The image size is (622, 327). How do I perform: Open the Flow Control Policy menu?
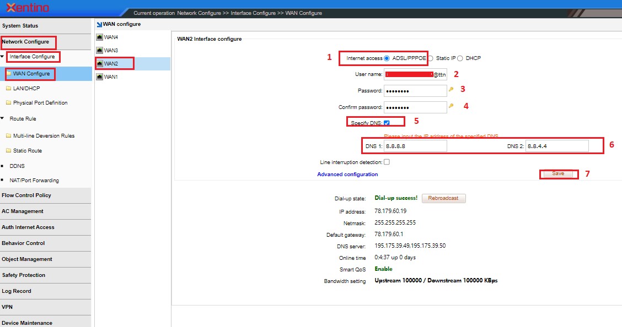tap(26, 195)
